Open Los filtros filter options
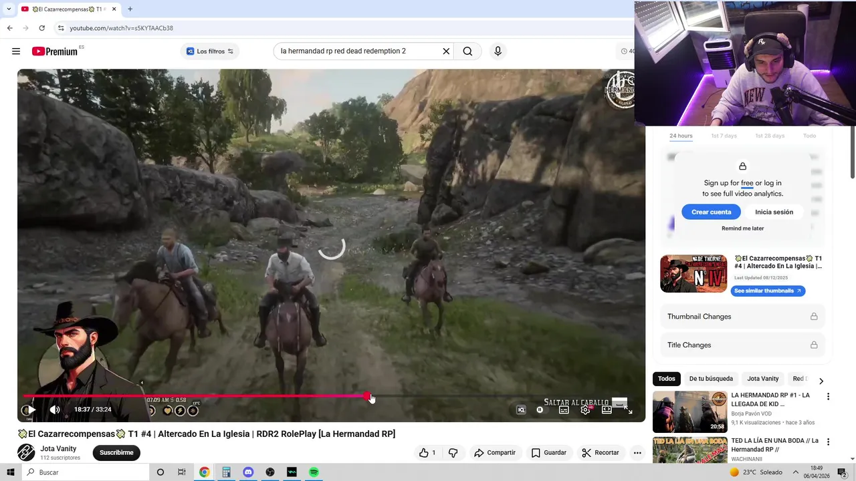Viewport: 856px width, 481px height. coord(210,51)
